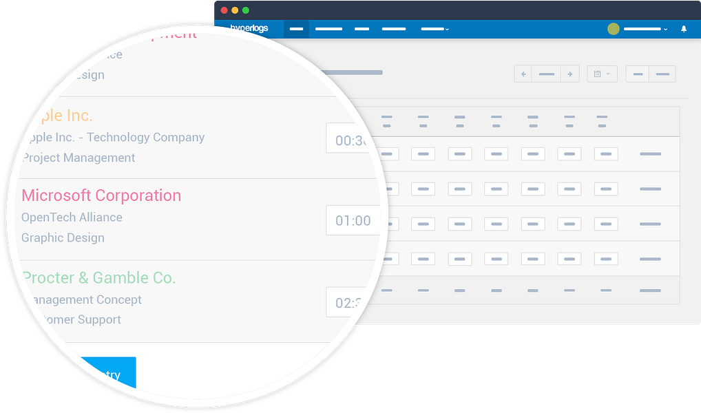Screen dimensions: 701x413
Task: Expand the user account dropdown chevron
Action: tap(665, 29)
